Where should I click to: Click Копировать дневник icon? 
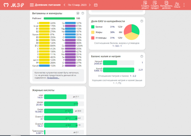pyautogui.click(x=166, y=5)
